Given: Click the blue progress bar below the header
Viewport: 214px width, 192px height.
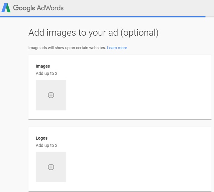Looking at the screenshot, I should point(100,16).
